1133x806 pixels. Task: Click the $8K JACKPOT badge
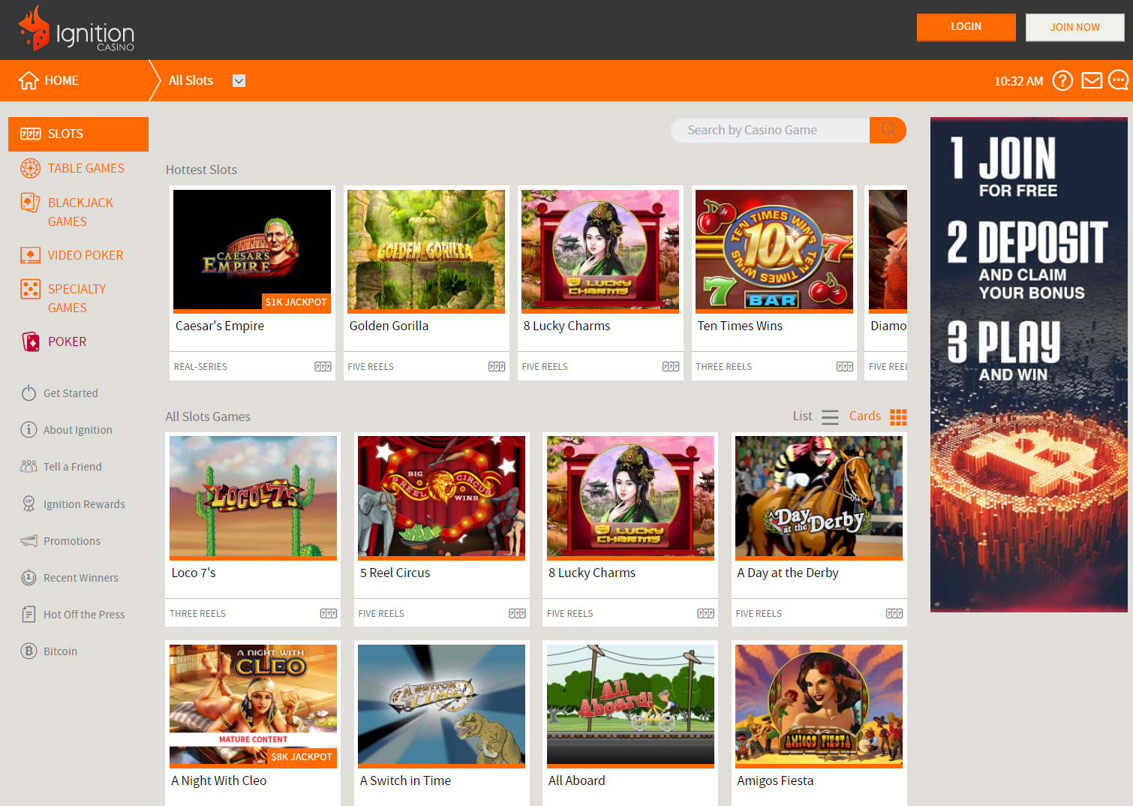pyautogui.click(x=302, y=756)
